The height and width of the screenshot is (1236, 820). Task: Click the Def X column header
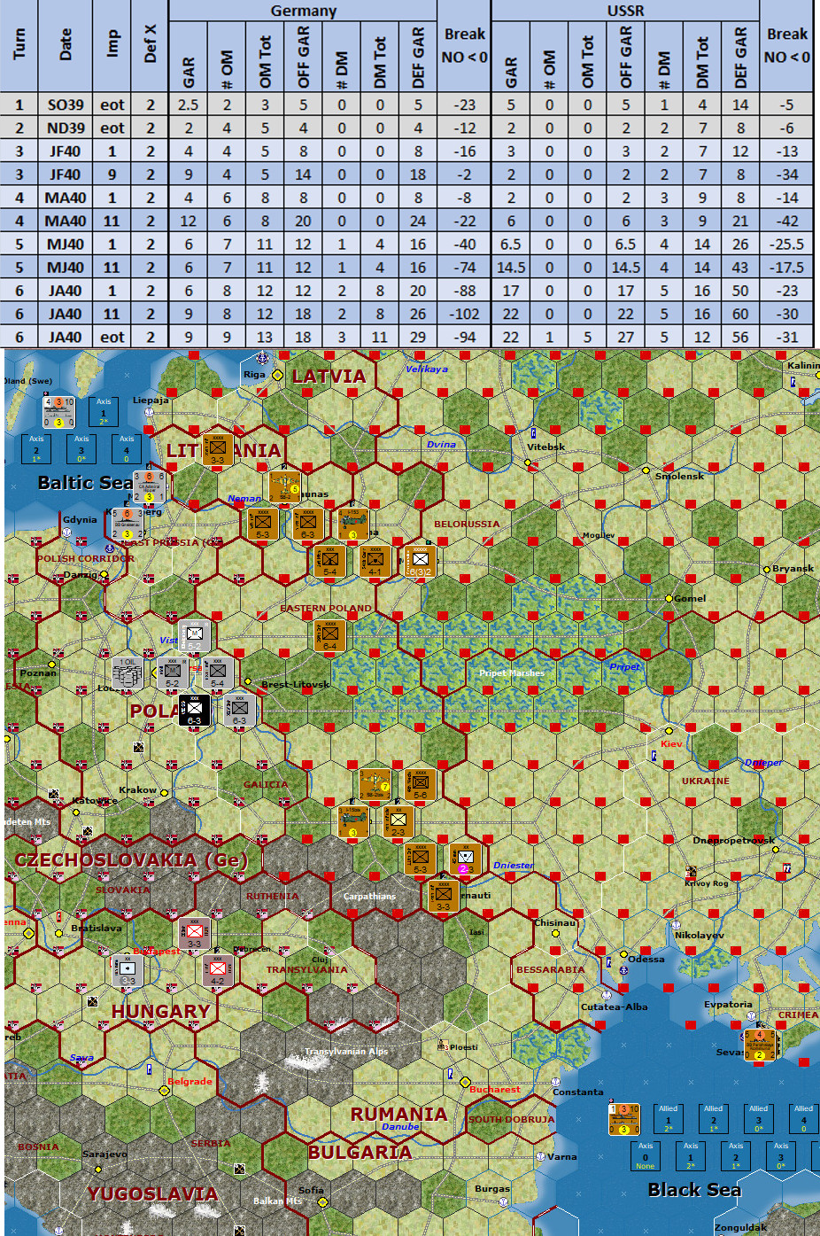pos(150,45)
